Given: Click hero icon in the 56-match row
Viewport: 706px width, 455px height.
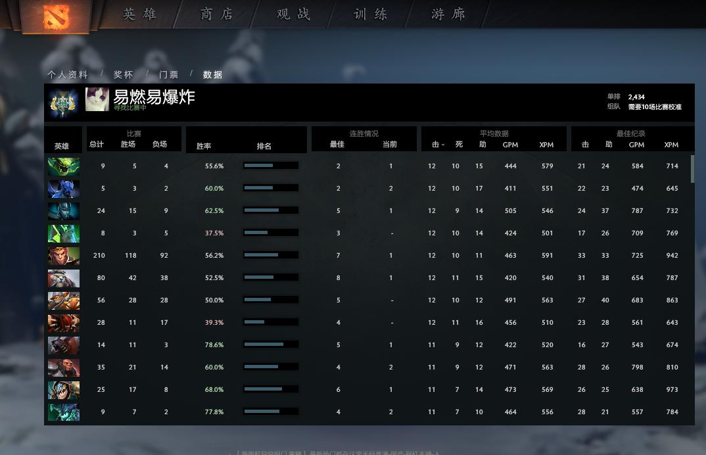Looking at the screenshot, I should tap(64, 300).
